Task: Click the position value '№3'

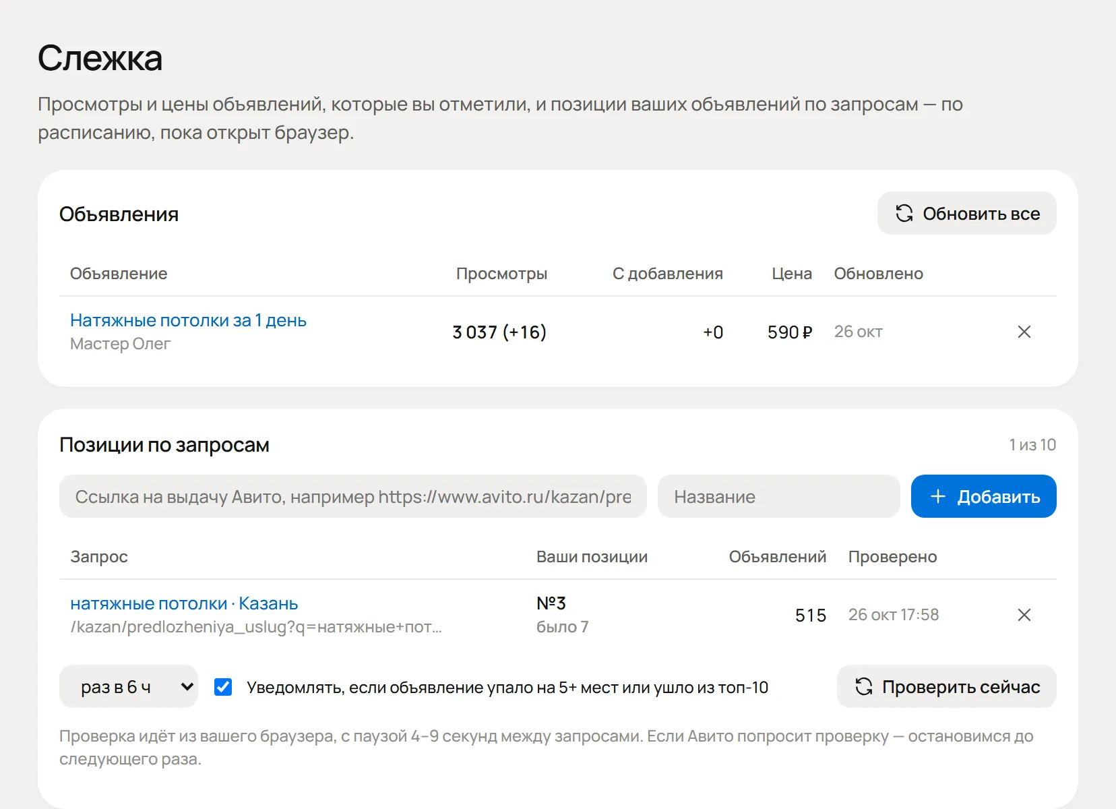Action: pos(551,603)
